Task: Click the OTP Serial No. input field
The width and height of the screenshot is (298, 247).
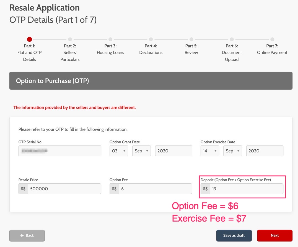Action: pyautogui.click(x=60, y=151)
